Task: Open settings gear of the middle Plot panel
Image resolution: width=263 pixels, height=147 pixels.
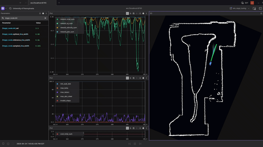Action: click(x=143, y=78)
